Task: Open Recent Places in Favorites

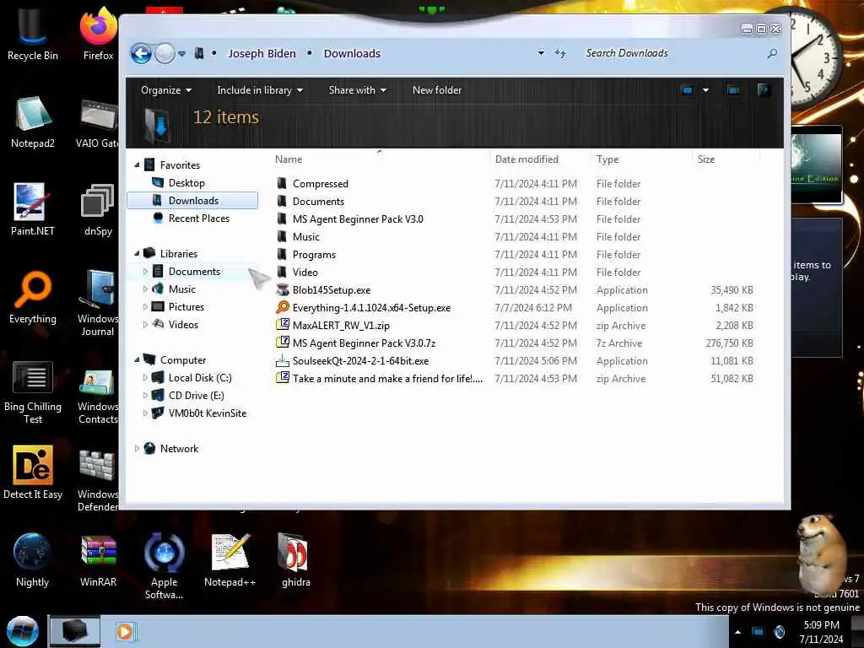Action: point(198,219)
